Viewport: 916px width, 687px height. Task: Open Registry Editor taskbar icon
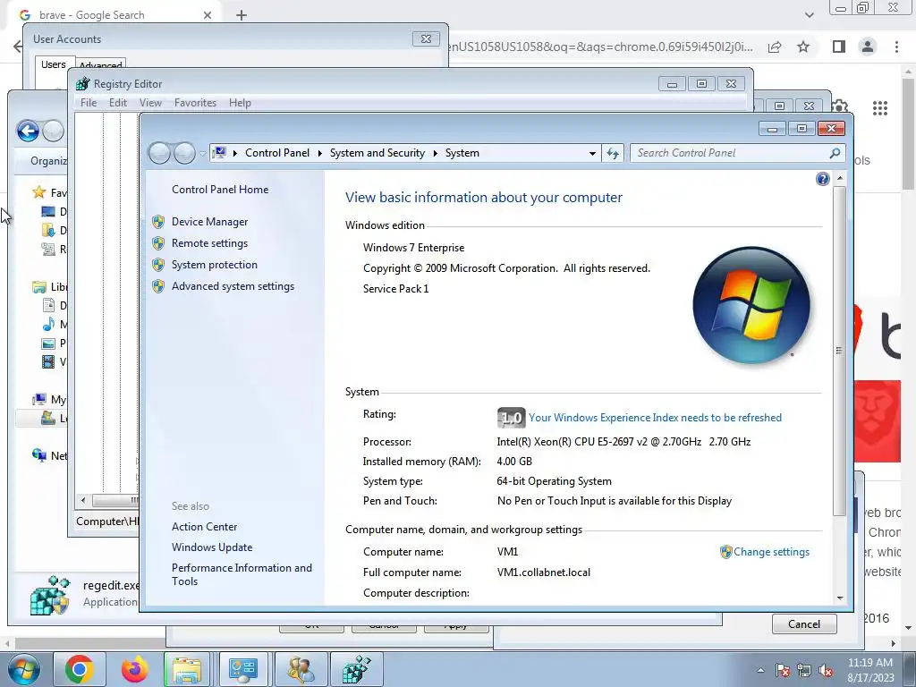356,669
